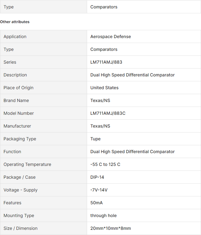Select the Model Number LM711AMJ/883C cell
Viewport: 201px width, 235px height.
144,113
